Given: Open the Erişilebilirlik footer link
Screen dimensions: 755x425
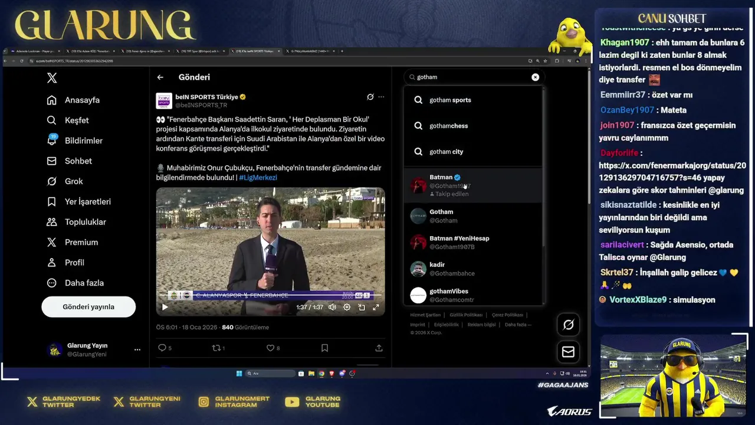Looking at the screenshot, I should [447, 325].
